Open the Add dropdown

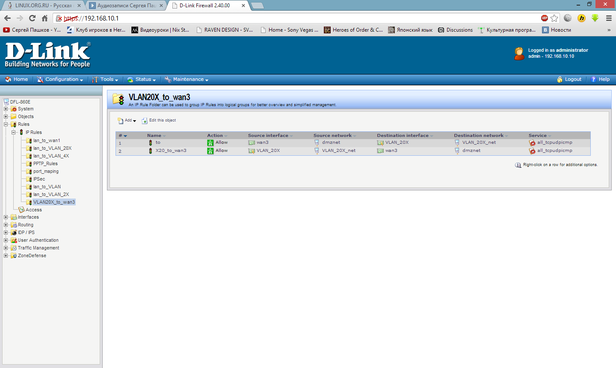(x=127, y=121)
